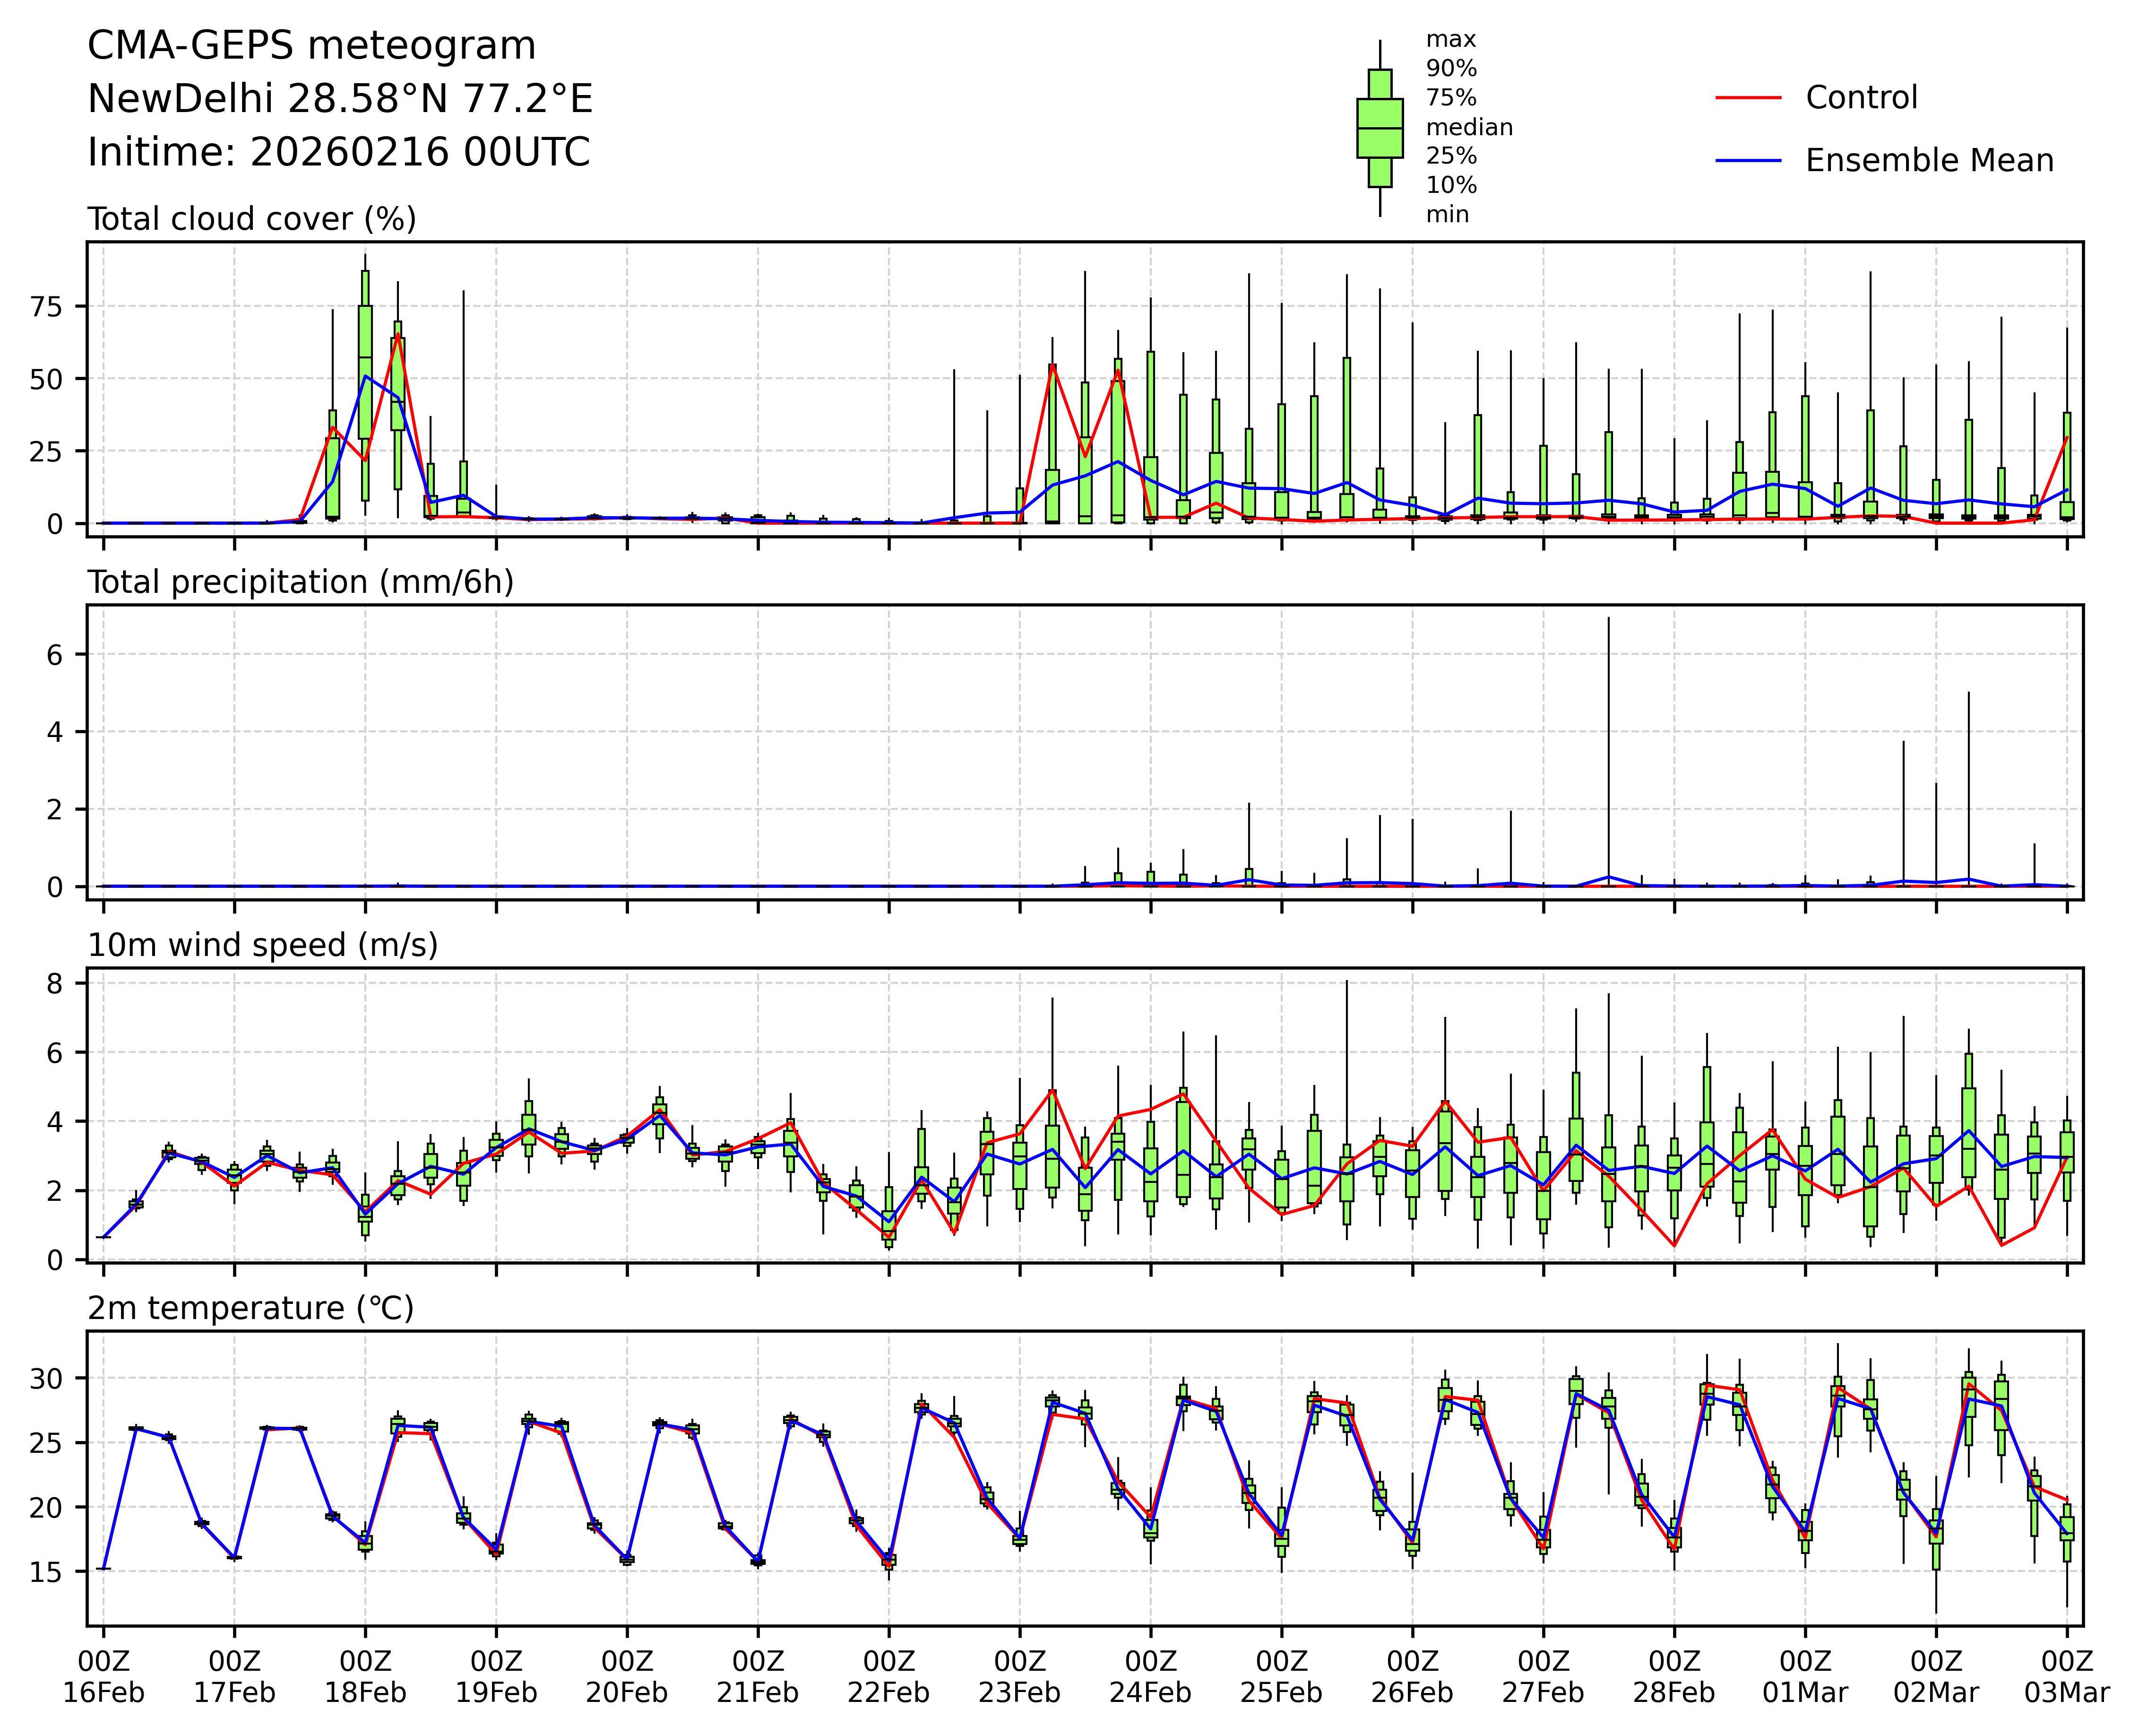Click the green box-whisker legend symbol
The width and height of the screenshot is (2139, 1736).
1380,128
